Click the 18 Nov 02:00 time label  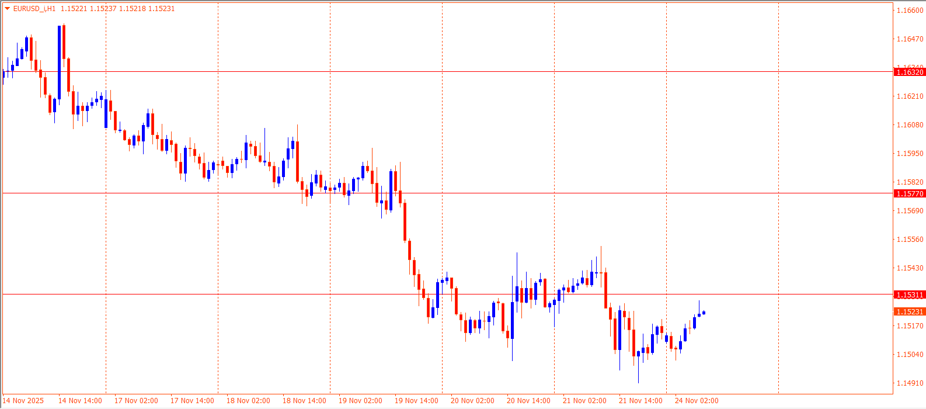point(248,401)
